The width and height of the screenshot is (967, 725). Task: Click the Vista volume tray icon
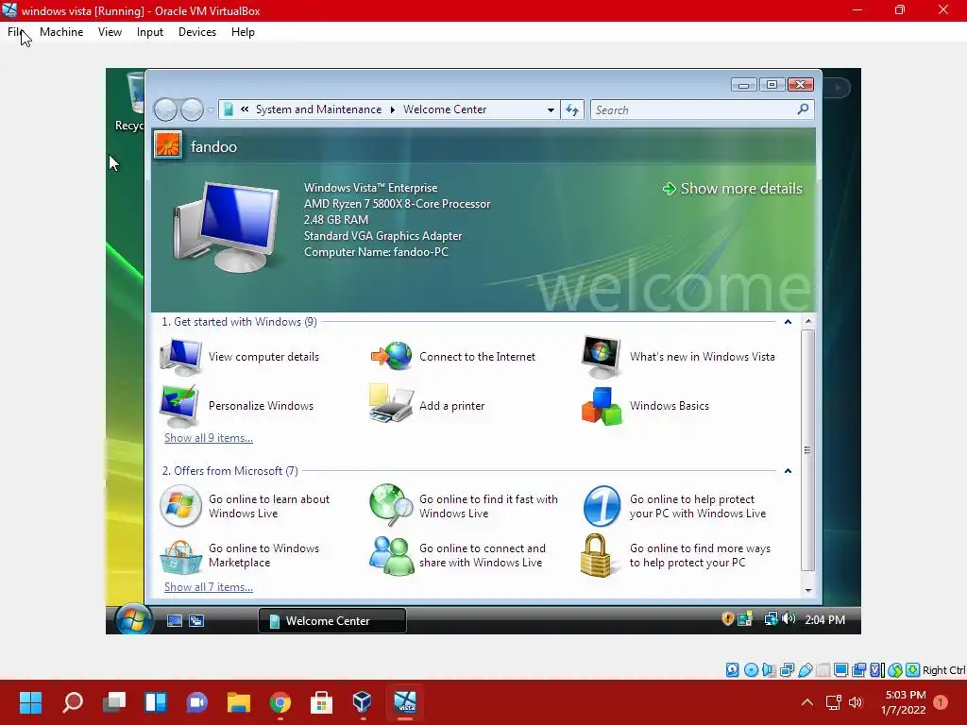point(789,619)
